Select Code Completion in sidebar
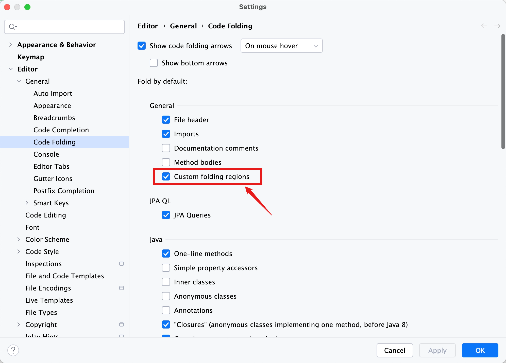 point(61,130)
